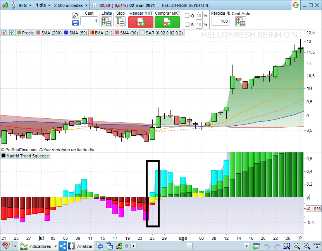Screen dimensions: 322x251
Task: Click the instrument info 'i' icon
Action: click(94, 5)
